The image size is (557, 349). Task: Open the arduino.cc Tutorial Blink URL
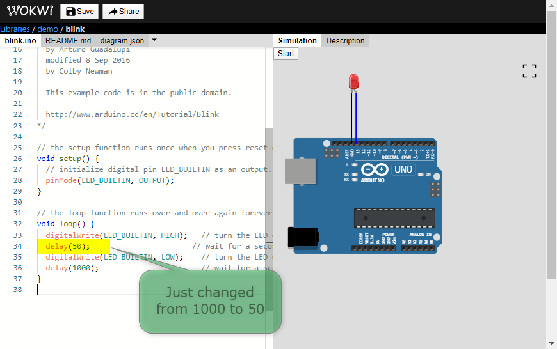pyautogui.click(x=132, y=114)
